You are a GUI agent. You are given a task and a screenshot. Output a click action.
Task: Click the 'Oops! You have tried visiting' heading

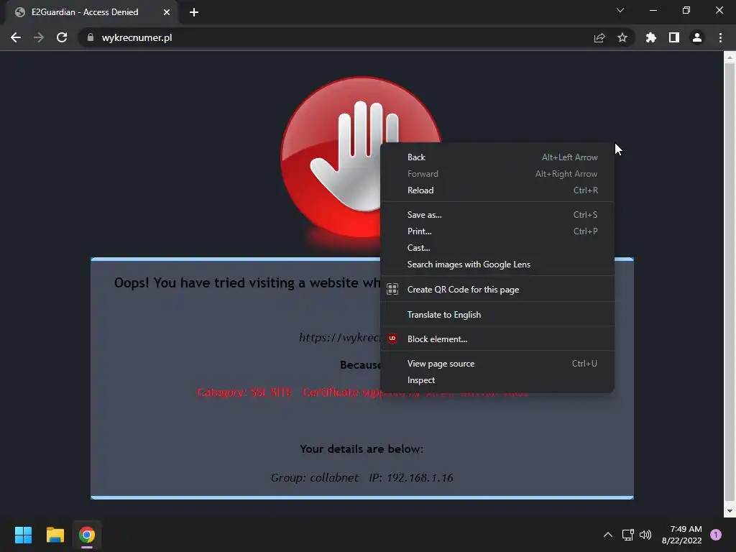coord(247,283)
